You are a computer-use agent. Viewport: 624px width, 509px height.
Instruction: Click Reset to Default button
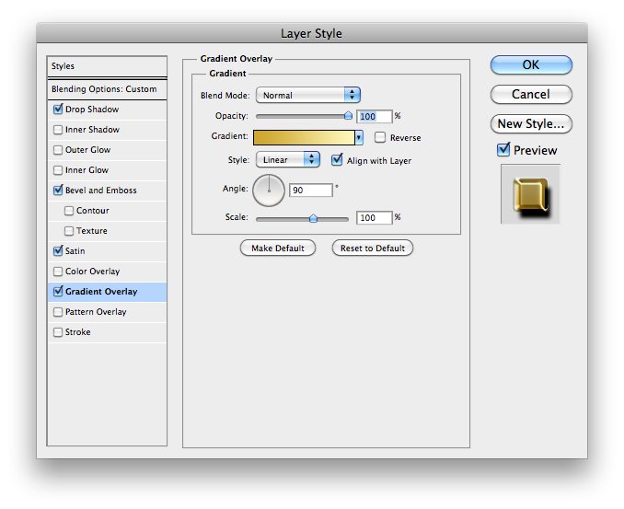coord(373,248)
